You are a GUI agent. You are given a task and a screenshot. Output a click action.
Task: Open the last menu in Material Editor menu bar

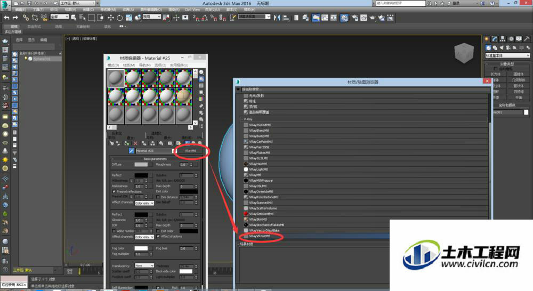pyautogui.click(x=179, y=65)
